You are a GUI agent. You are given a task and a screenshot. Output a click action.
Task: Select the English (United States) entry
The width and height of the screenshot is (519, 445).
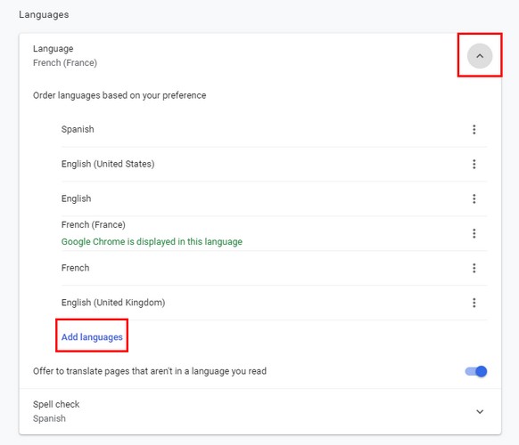pos(274,164)
